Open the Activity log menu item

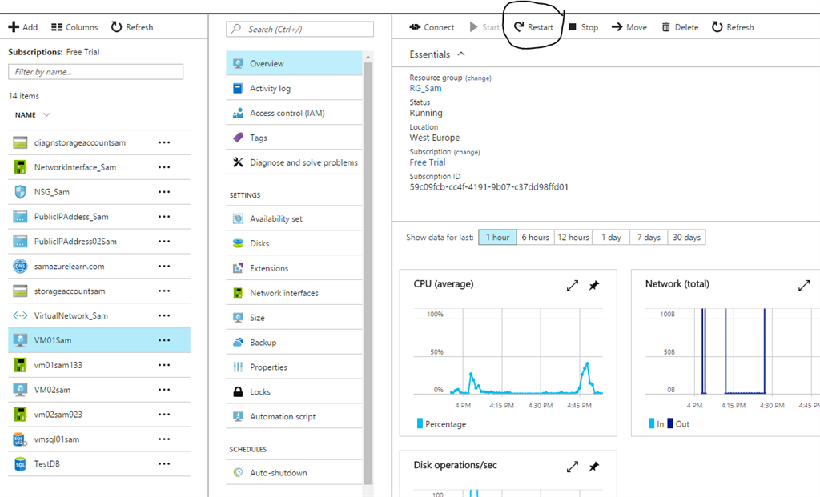pos(270,89)
